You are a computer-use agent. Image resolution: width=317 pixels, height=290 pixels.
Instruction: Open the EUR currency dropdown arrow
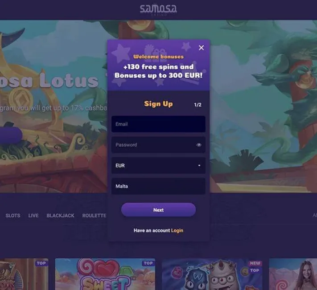point(199,166)
